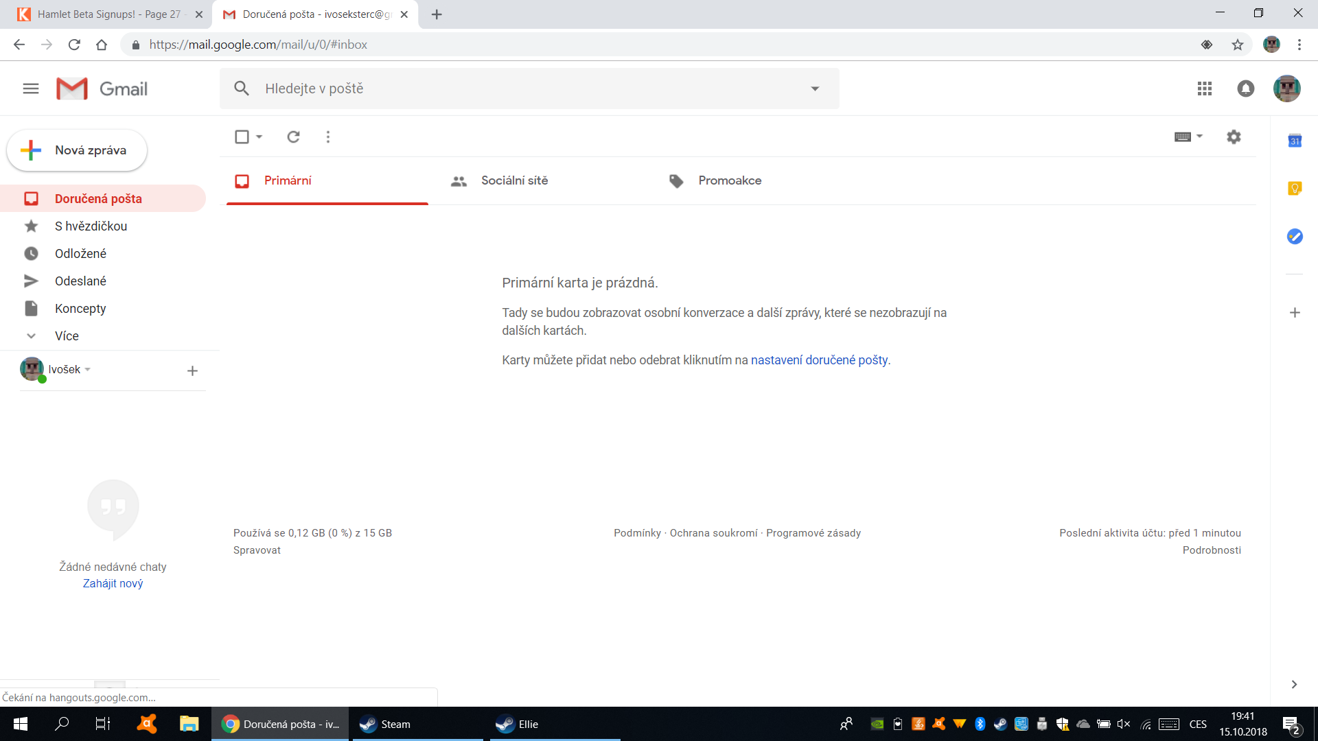Open the select checkbox dropdown arrow

(259, 137)
